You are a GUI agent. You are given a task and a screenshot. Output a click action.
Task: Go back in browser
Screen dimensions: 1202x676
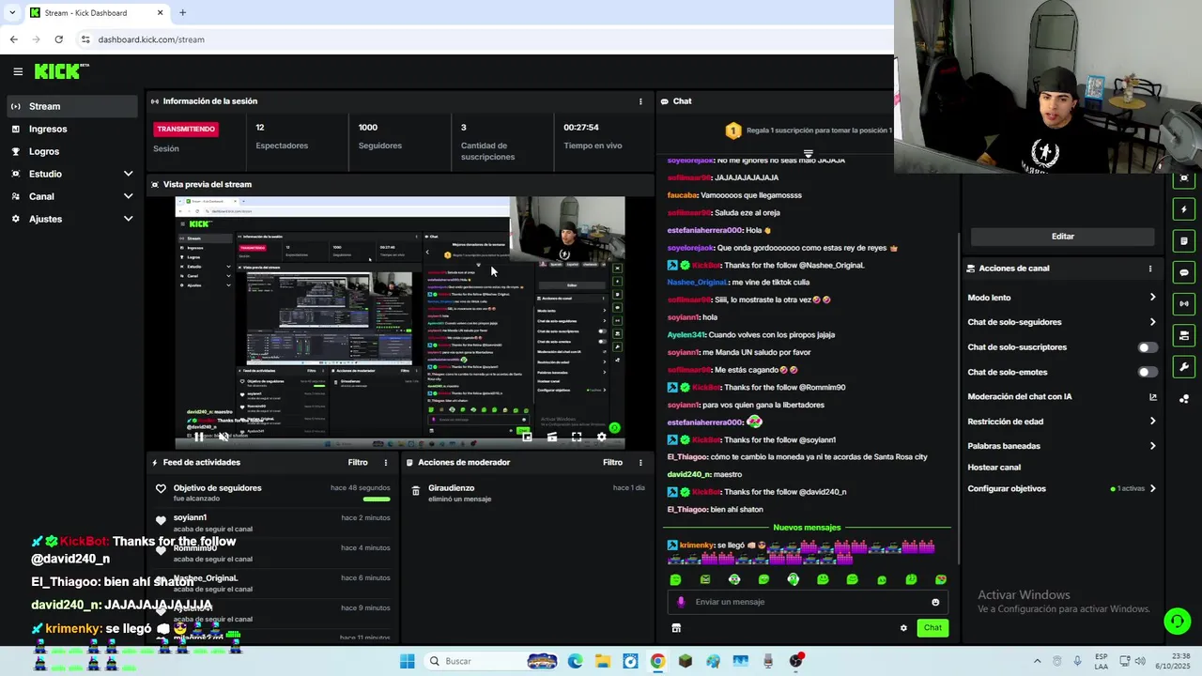coord(13,39)
